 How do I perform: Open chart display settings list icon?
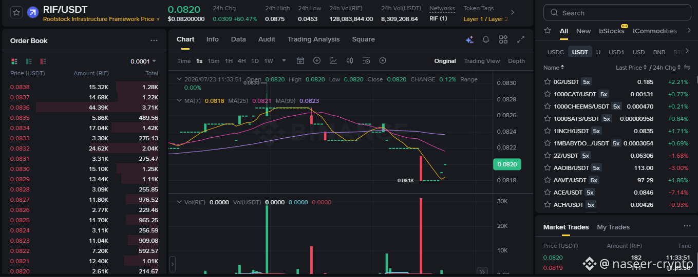point(366,60)
